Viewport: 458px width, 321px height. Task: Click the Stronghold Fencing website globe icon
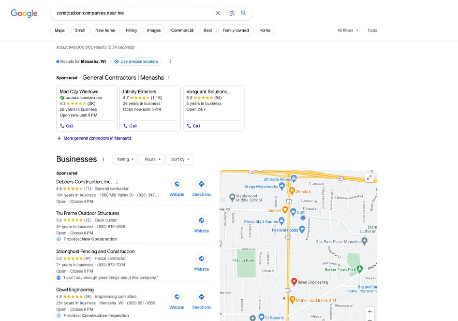pyautogui.click(x=202, y=259)
